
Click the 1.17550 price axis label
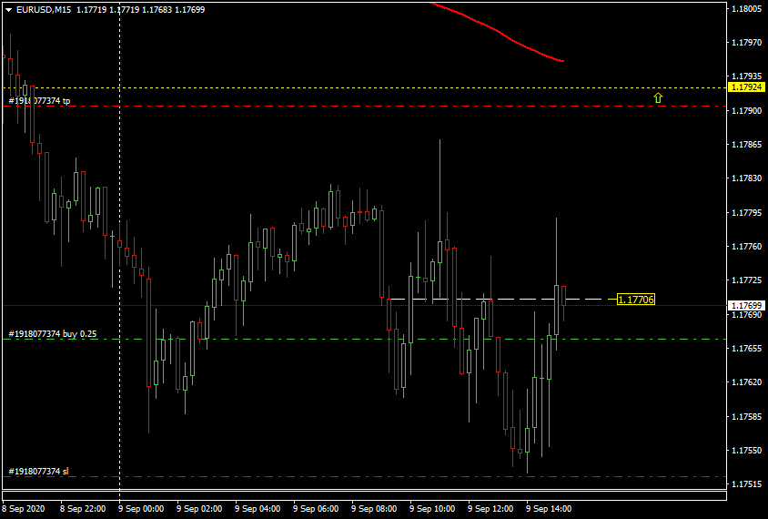pyautogui.click(x=746, y=451)
